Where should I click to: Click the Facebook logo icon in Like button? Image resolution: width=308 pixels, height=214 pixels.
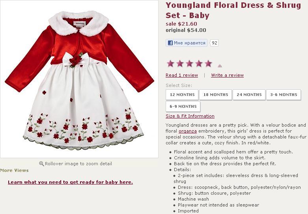pyautogui.click(x=170, y=43)
